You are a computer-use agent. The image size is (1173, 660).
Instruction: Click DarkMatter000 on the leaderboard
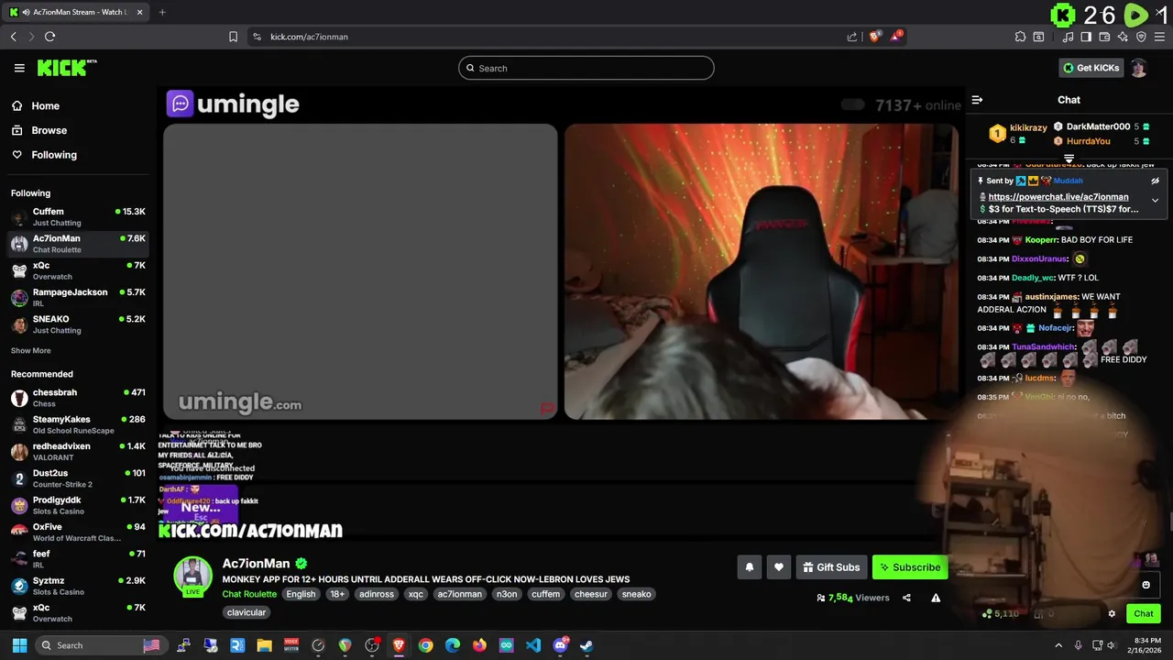(x=1098, y=126)
